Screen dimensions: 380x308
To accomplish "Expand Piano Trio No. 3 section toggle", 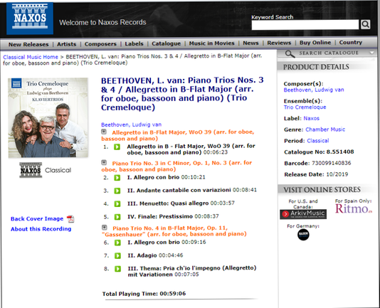I will 104,162.
